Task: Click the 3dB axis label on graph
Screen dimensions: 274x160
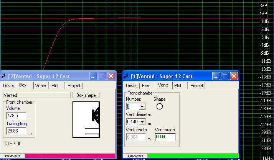Action: pos(264,6)
